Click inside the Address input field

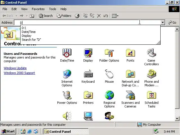click(x=87, y=22)
